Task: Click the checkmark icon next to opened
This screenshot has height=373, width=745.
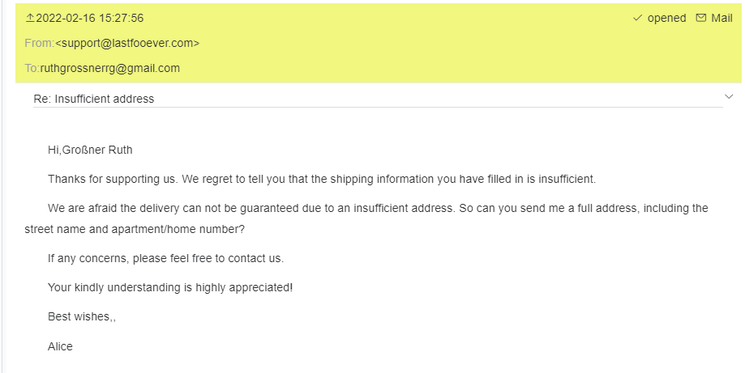Action: point(637,18)
